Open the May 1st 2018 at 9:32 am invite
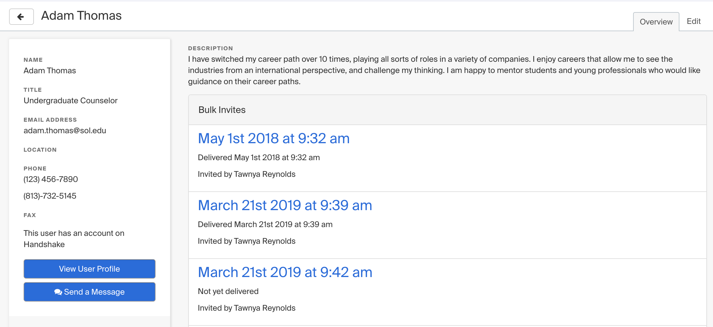Viewport: 713px width, 327px height. pos(274,139)
